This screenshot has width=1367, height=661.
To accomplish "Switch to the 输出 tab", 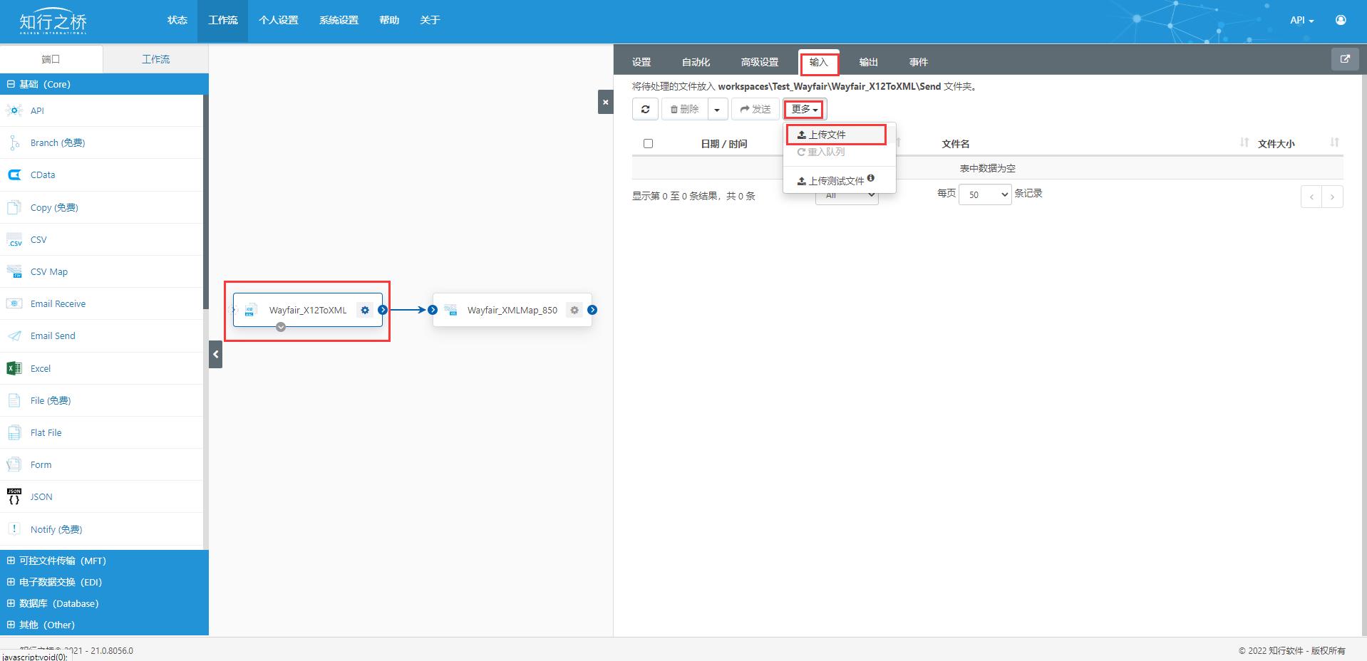I will (x=867, y=62).
